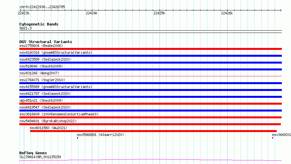Select blue bar beneath nsv518646 label
Screen dimensions: 291x164
[150, 69]
